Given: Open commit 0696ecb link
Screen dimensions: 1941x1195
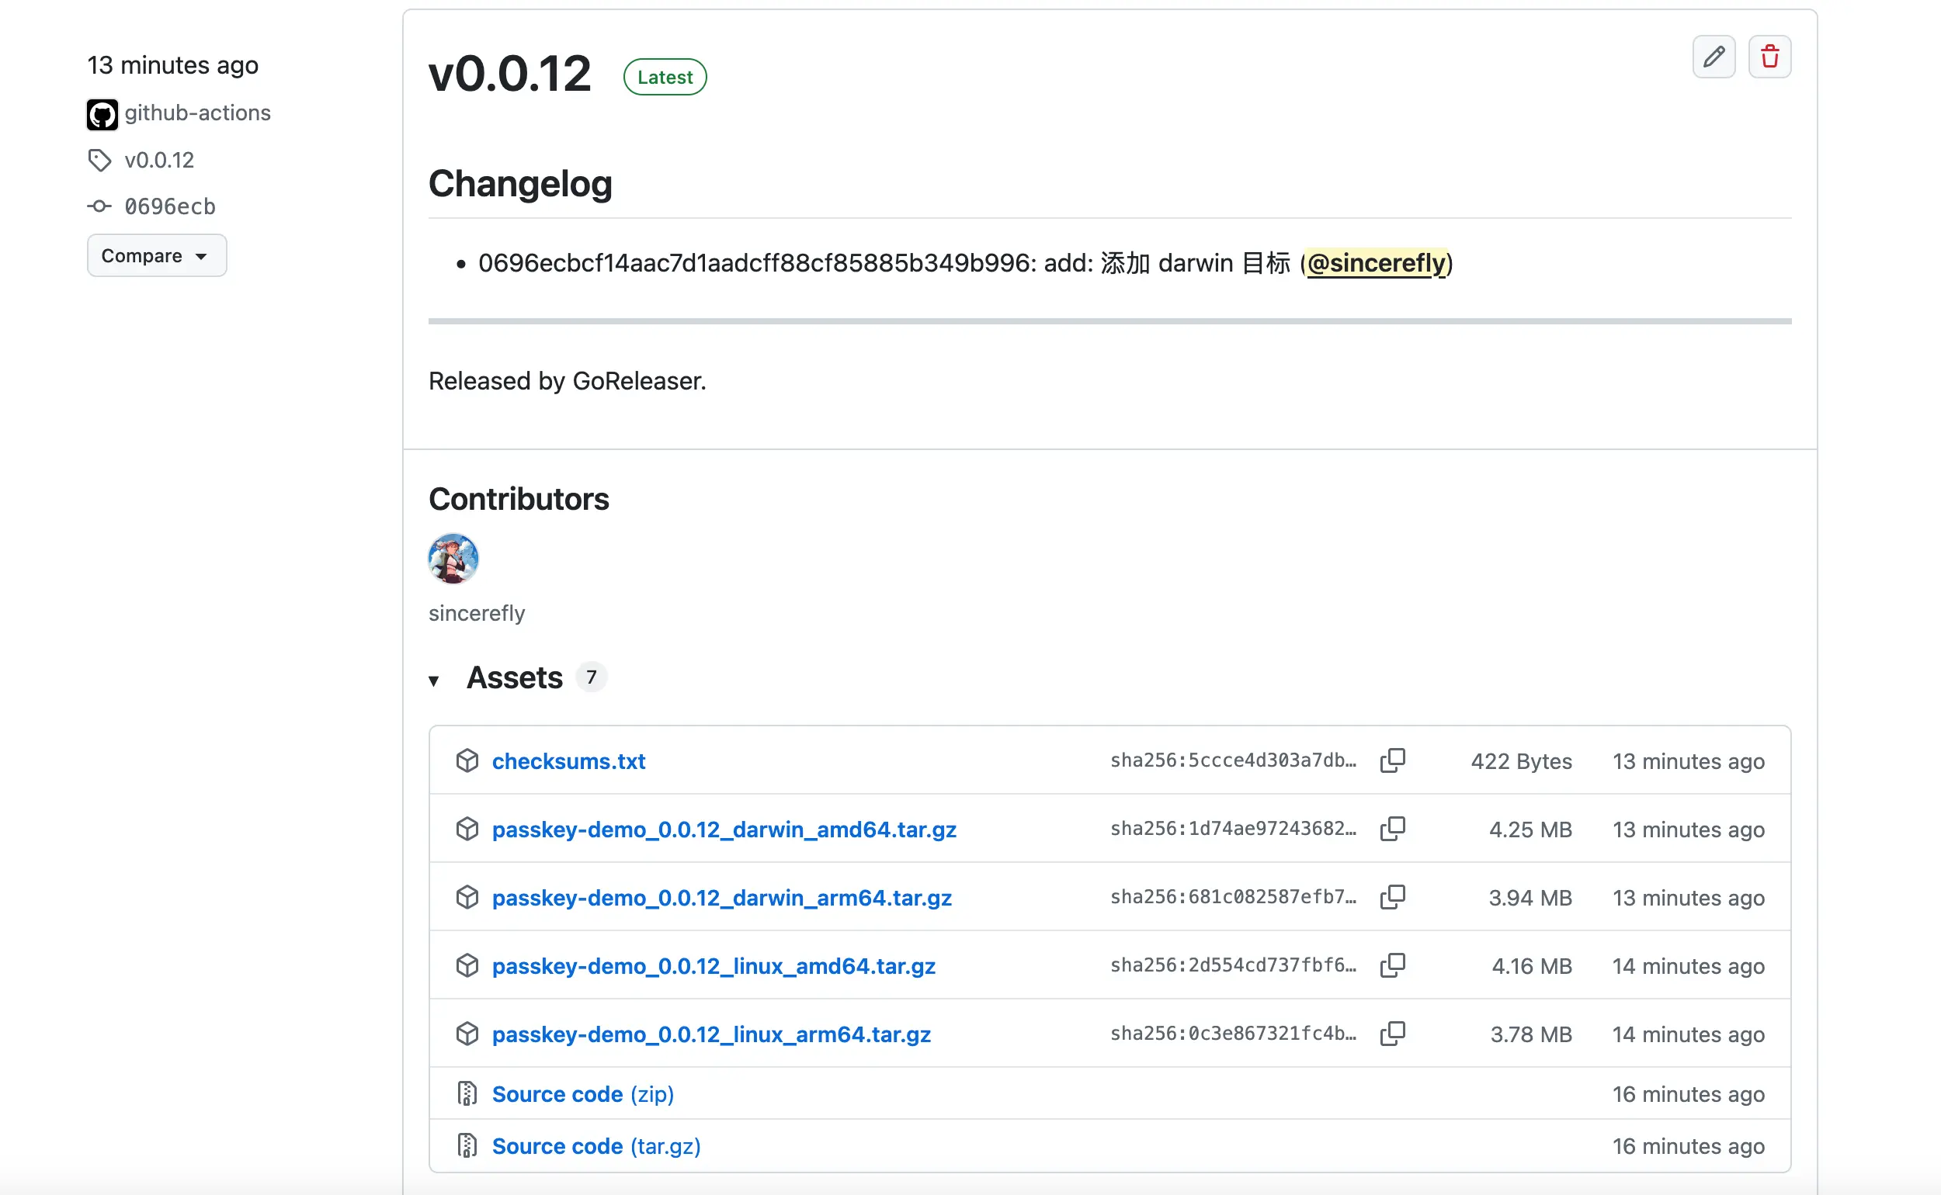Looking at the screenshot, I should [169, 206].
